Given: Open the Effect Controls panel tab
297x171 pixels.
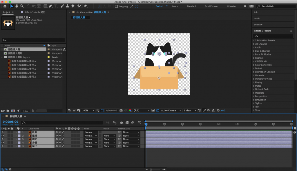Looking at the screenshot, I should pyautogui.click(x=35, y=12).
